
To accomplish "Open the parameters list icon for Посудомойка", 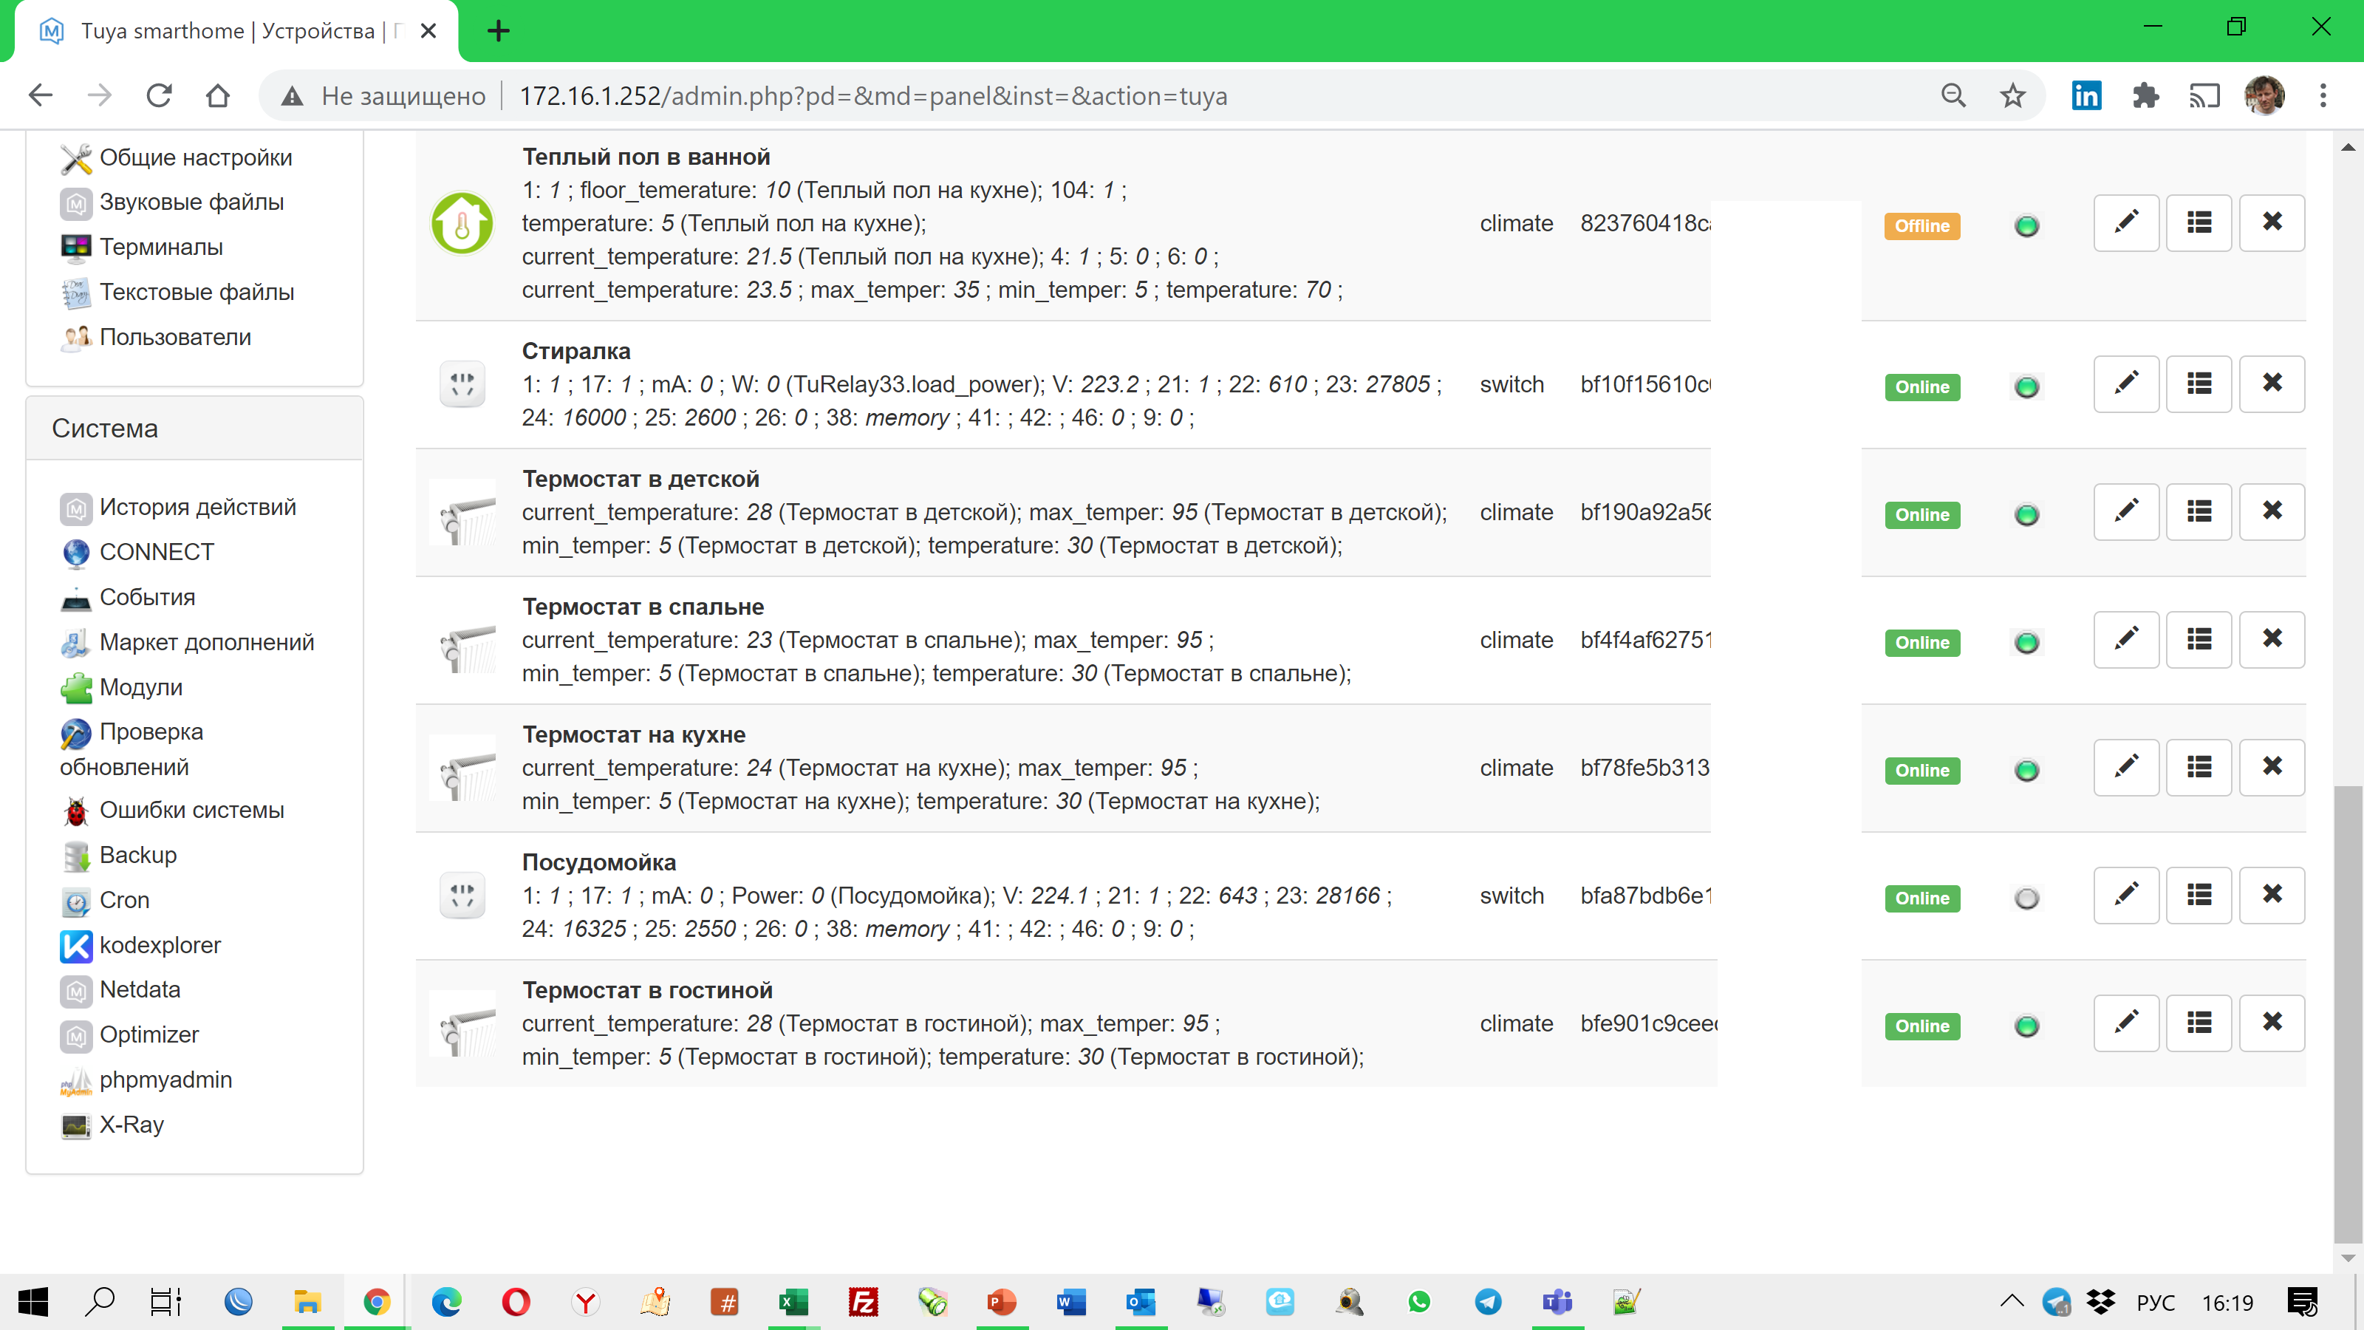I will tap(2199, 895).
